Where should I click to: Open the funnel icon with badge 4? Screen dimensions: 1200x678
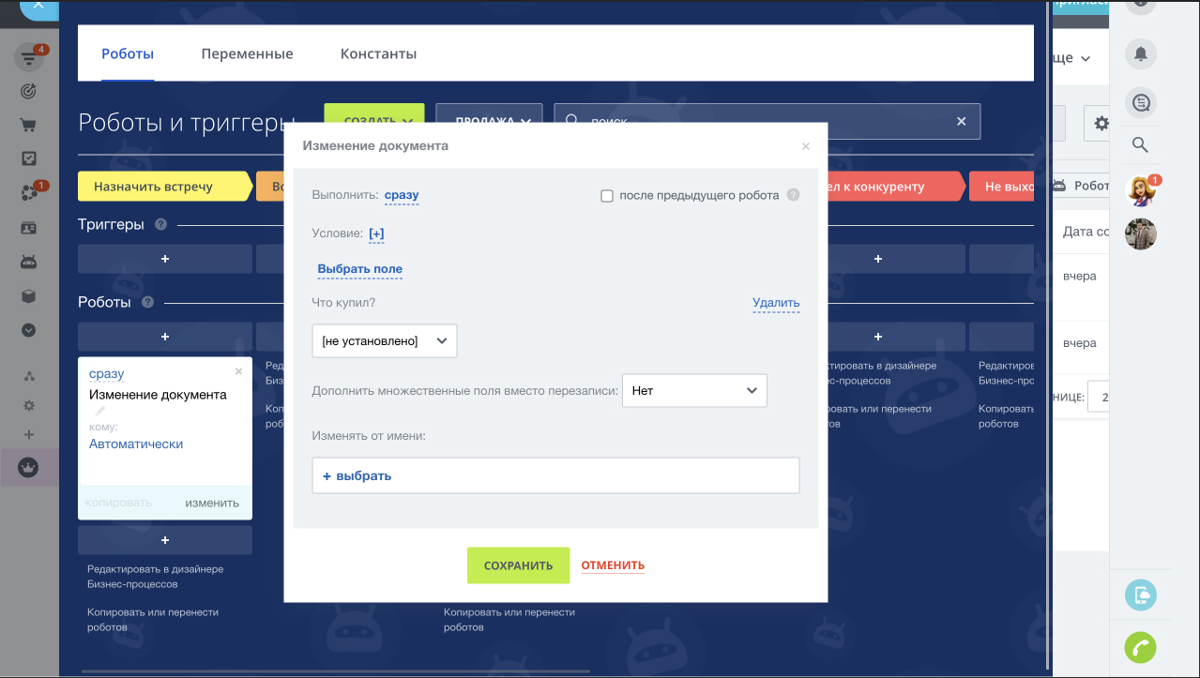coord(29,58)
